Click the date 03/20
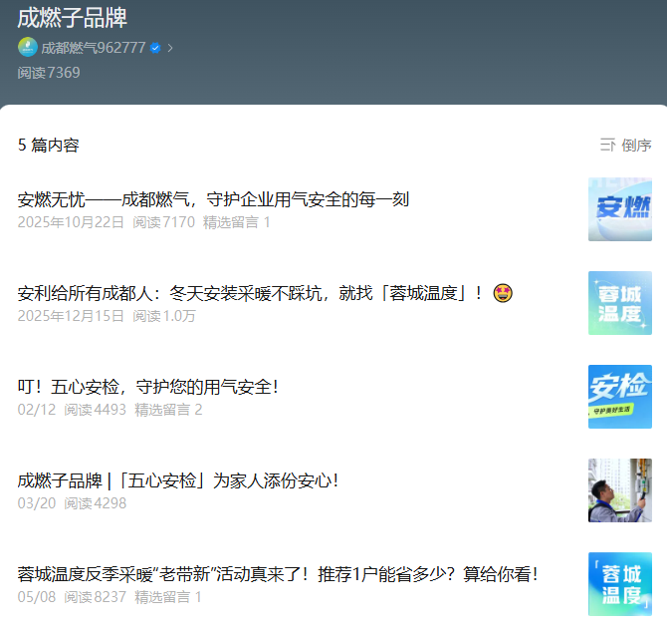This screenshot has width=667, height=631. click(x=37, y=503)
